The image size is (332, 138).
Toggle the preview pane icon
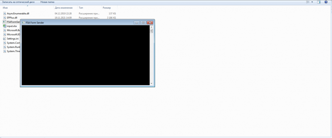pyautogui.click(x=318, y=2)
